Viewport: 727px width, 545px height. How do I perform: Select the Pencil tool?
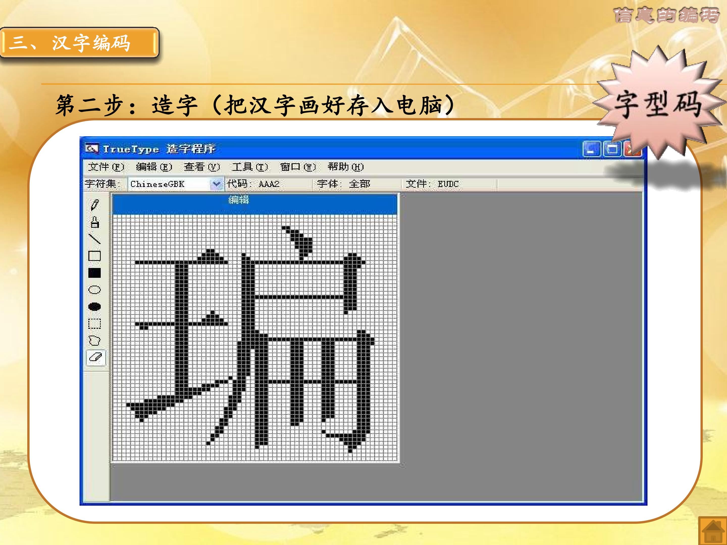tap(95, 205)
